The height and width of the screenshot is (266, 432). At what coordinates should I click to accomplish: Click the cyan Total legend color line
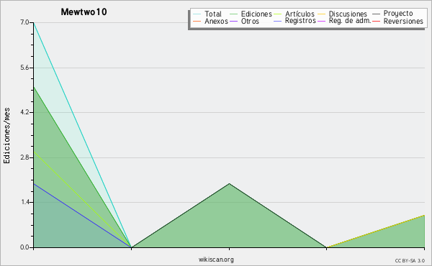pyautogui.click(x=197, y=14)
